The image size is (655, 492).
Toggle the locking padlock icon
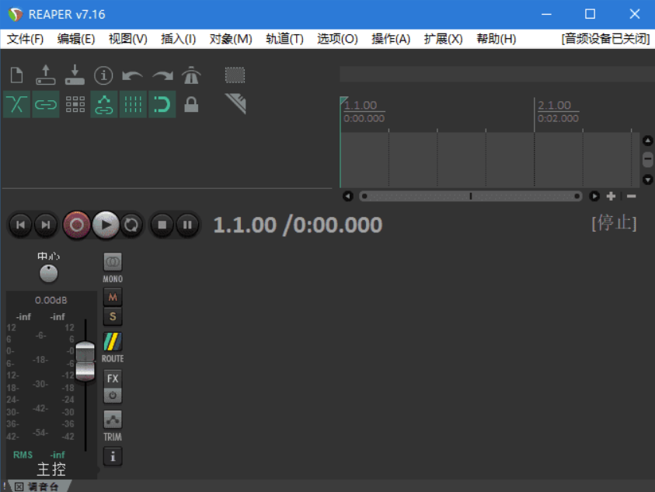click(x=191, y=104)
